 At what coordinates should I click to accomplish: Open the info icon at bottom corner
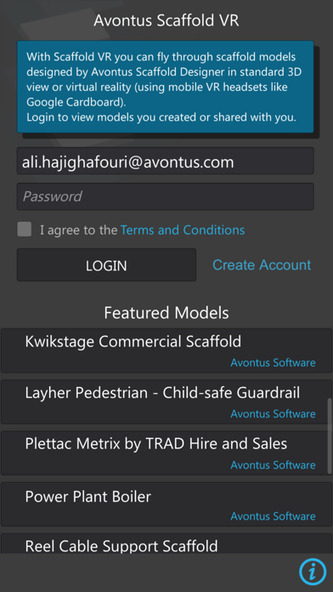click(313, 572)
